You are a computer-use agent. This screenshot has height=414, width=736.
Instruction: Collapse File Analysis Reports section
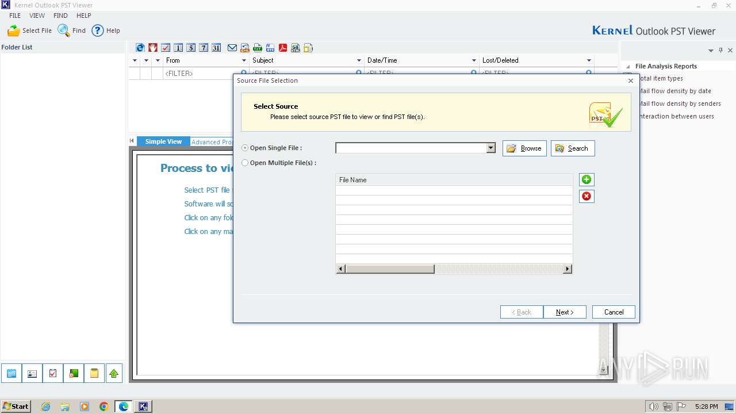coord(627,66)
